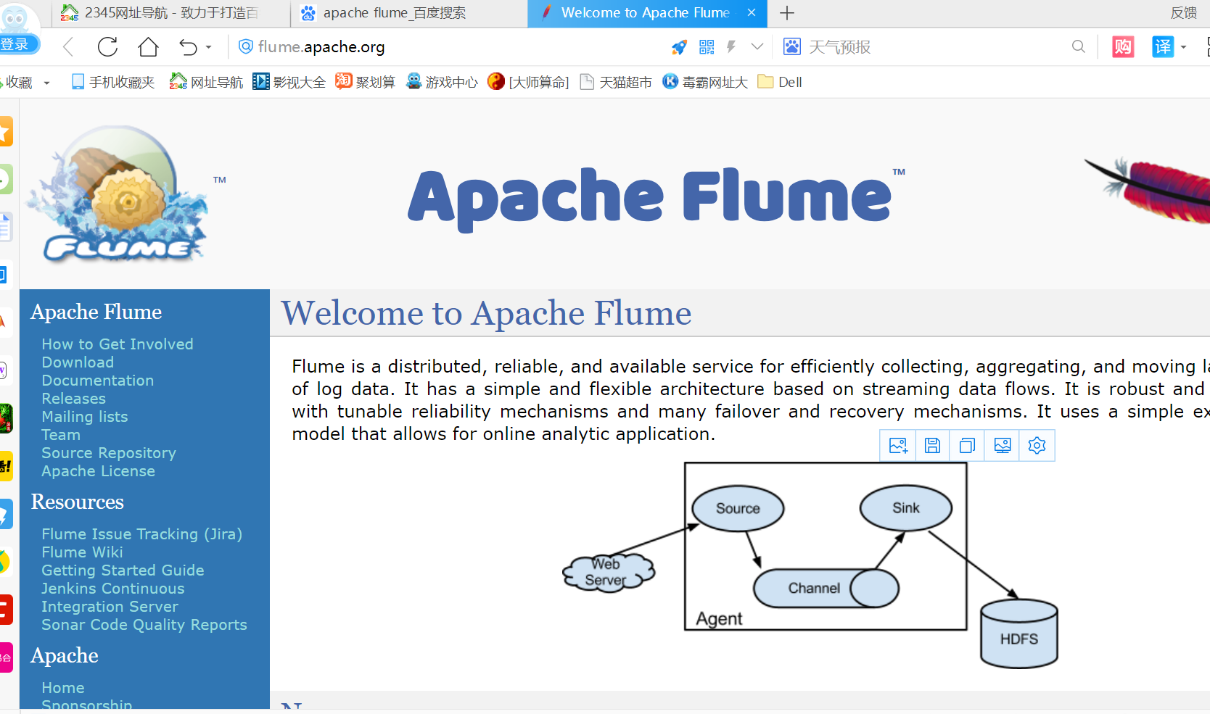Collect the diagram using the add-image icon
Image resolution: width=1210 pixels, height=714 pixels.
point(897,445)
